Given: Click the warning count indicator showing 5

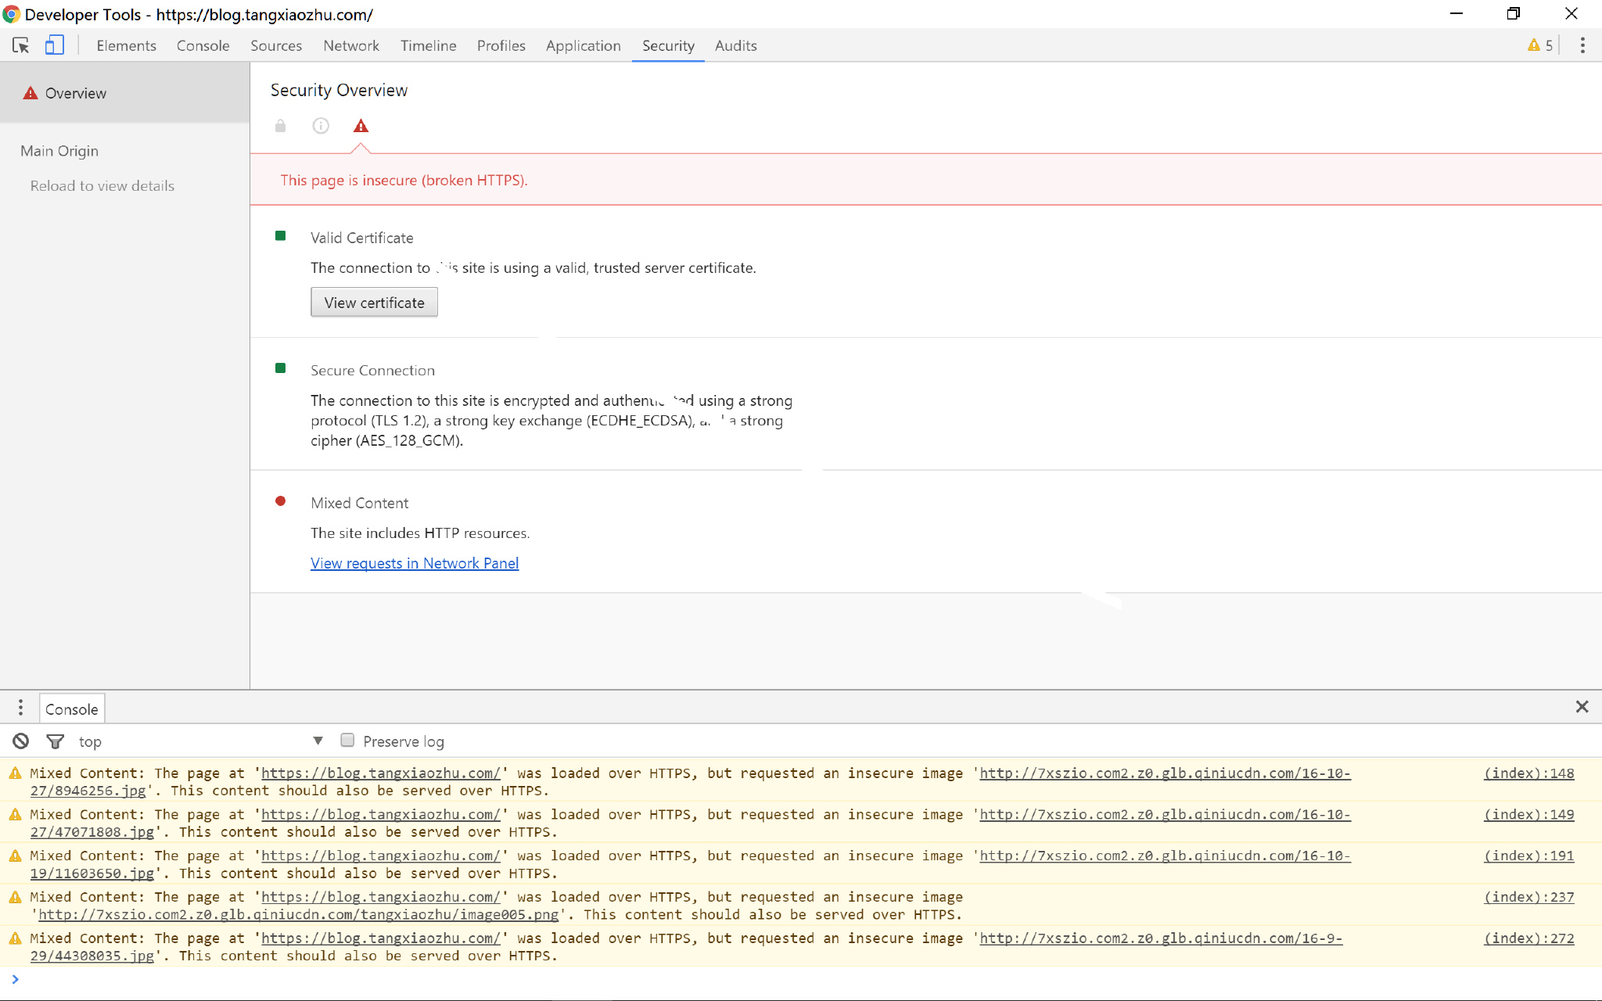Looking at the screenshot, I should (1540, 45).
